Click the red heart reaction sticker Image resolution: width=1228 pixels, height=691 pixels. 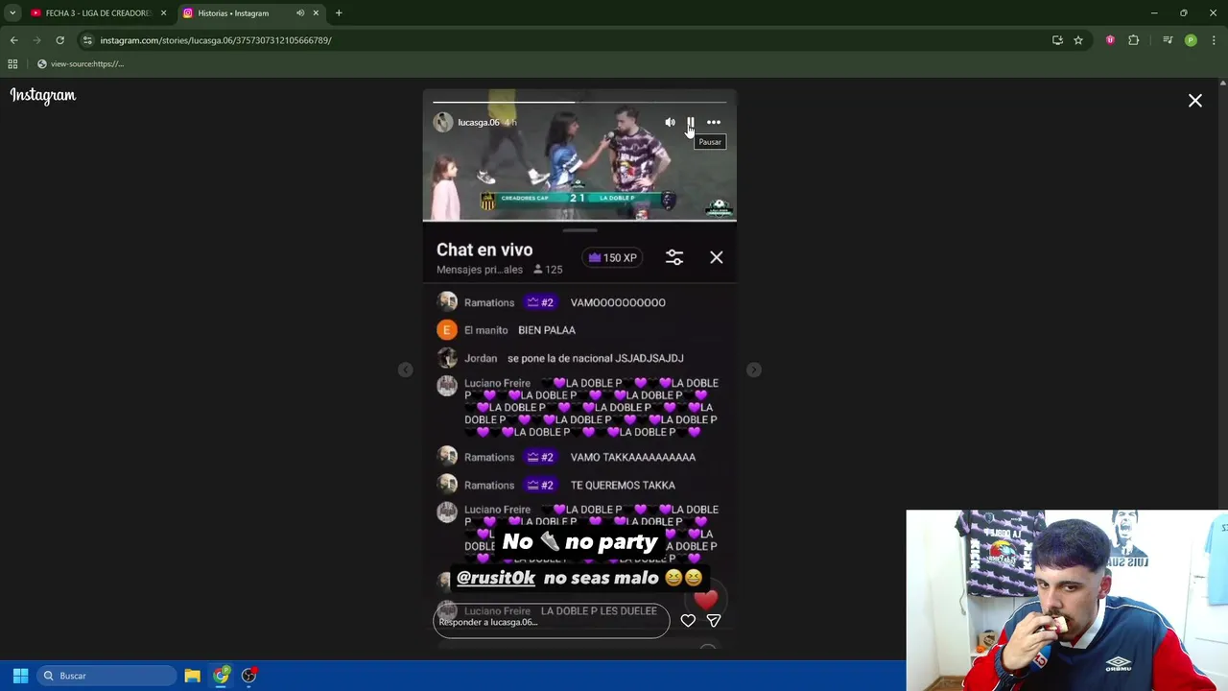tap(706, 600)
